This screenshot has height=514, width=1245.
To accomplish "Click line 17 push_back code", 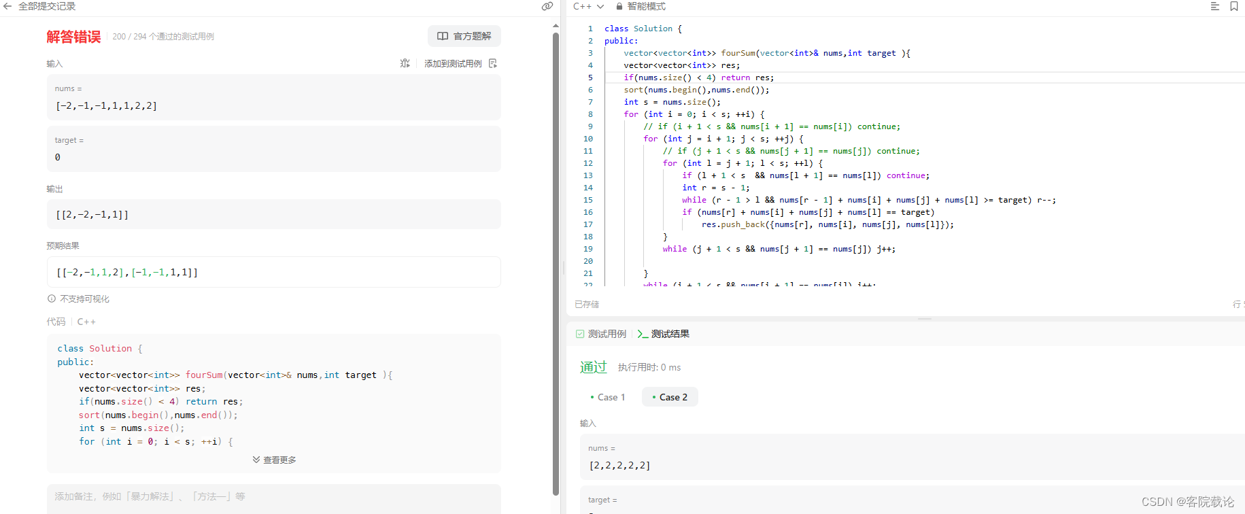I will [828, 224].
